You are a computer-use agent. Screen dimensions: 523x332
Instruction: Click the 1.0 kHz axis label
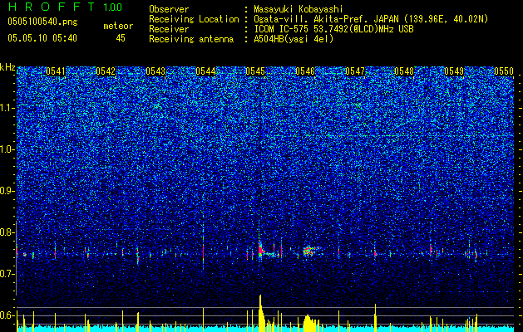pyautogui.click(x=7, y=149)
